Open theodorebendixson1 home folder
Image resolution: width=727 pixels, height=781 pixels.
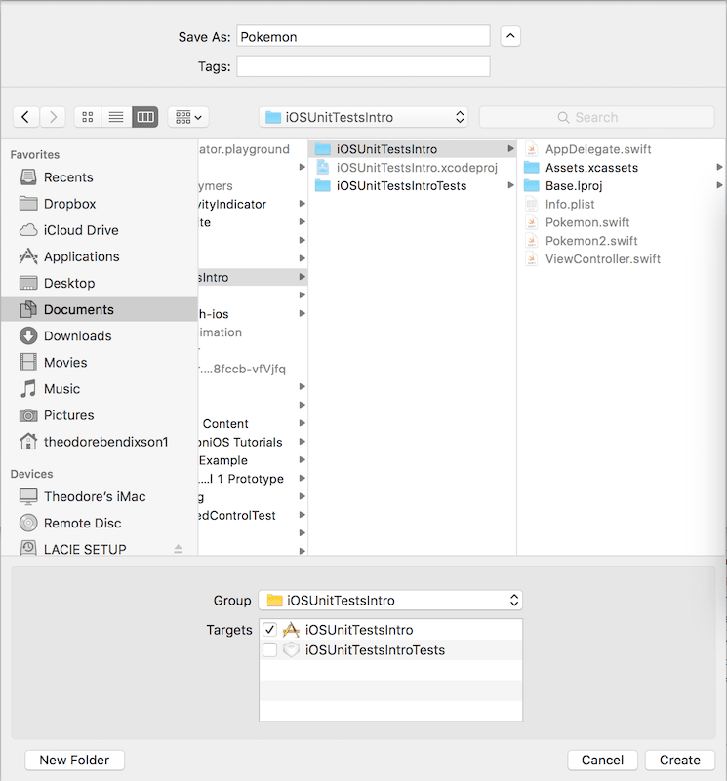coord(99,442)
